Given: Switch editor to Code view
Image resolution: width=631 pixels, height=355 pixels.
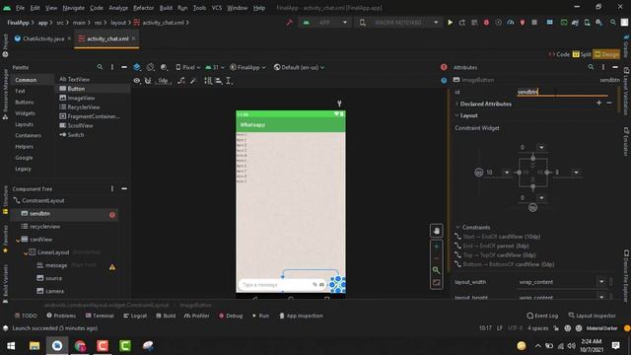Looking at the screenshot, I should point(559,54).
